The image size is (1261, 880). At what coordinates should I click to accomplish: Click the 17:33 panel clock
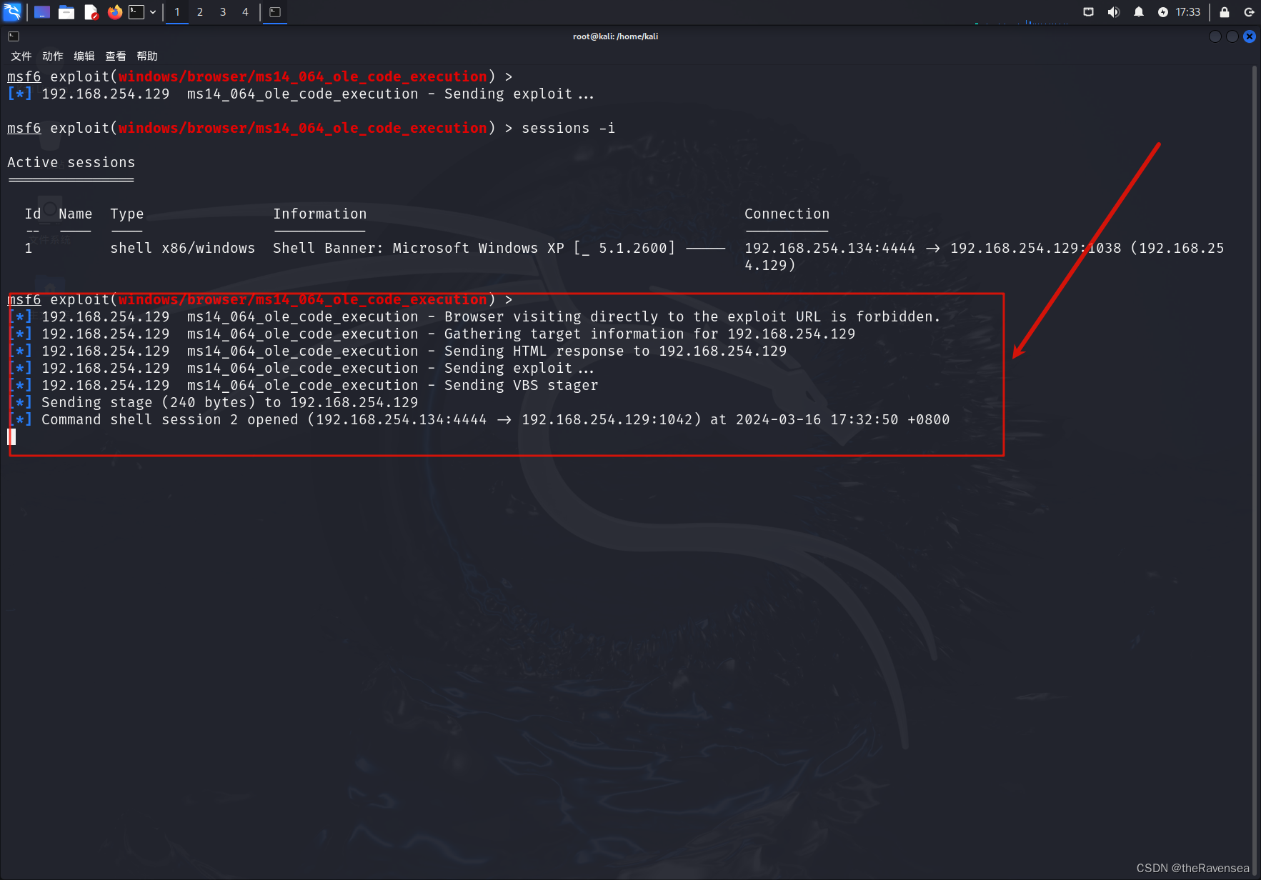click(x=1188, y=12)
